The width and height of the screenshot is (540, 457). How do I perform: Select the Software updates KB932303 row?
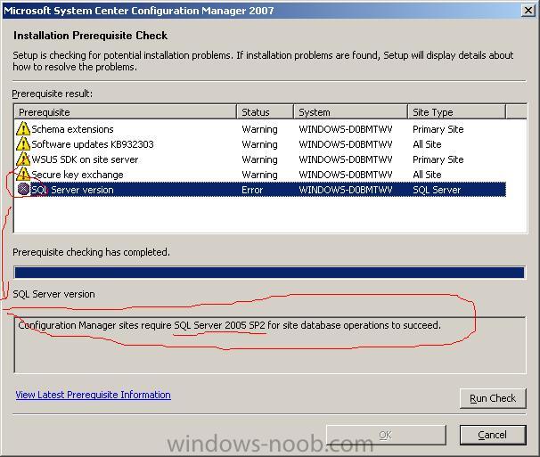(260, 144)
